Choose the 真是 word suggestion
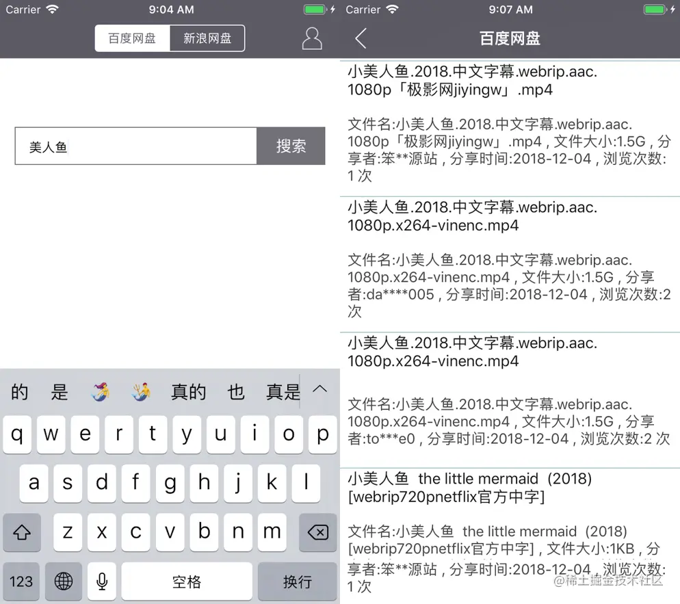The height and width of the screenshot is (604, 680). (283, 392)
